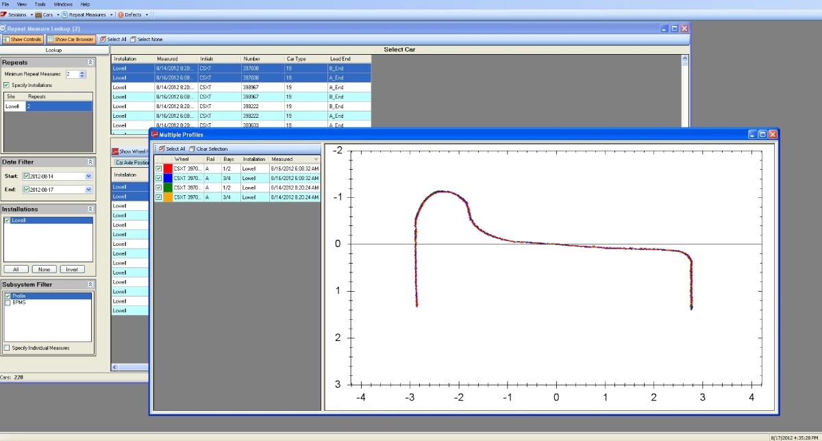Click the orange color swatch of fourth profile
Image resolution: width=822 pixels, height=441 pixels.
(x=169, y=197)
